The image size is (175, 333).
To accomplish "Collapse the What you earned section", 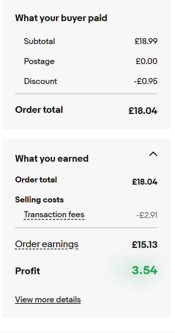I will pyautogui.click(x=153, y=154).
